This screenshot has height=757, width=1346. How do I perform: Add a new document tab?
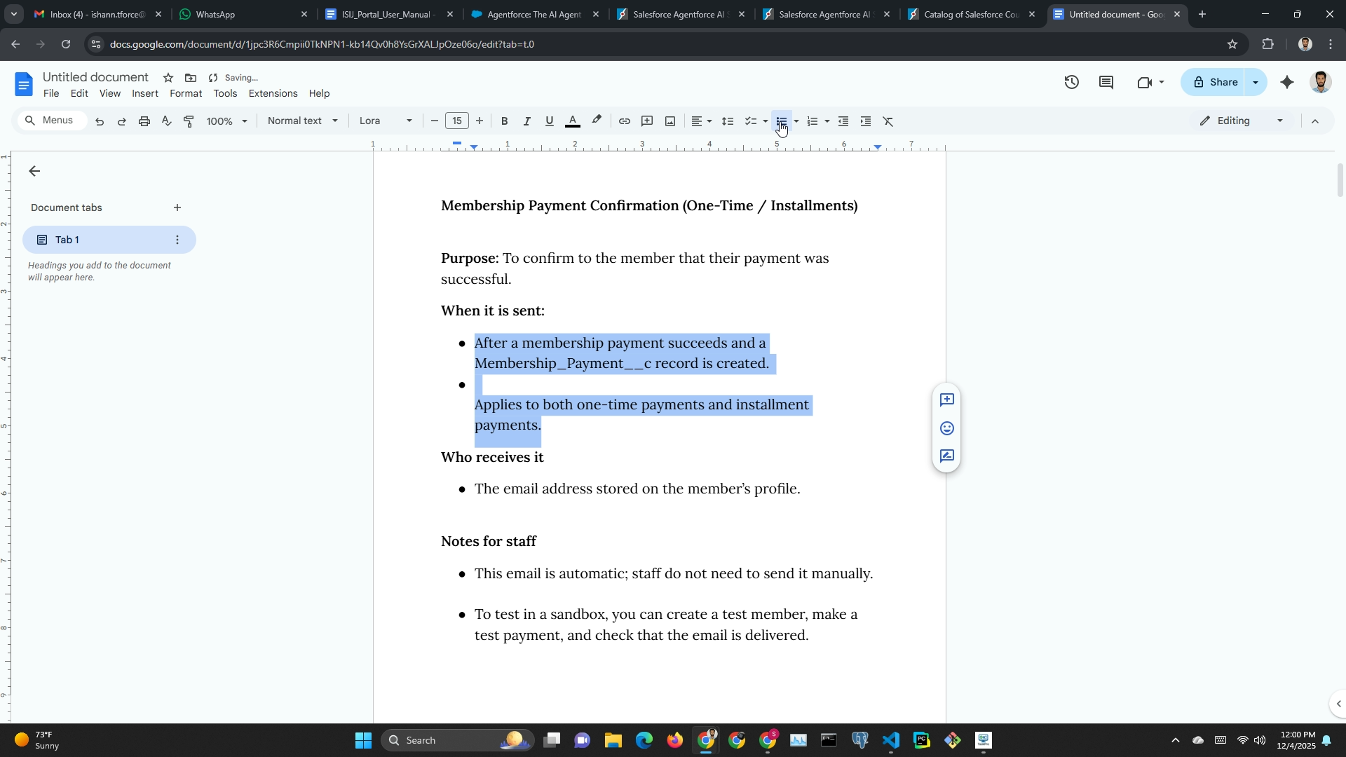tap(177, 207)
